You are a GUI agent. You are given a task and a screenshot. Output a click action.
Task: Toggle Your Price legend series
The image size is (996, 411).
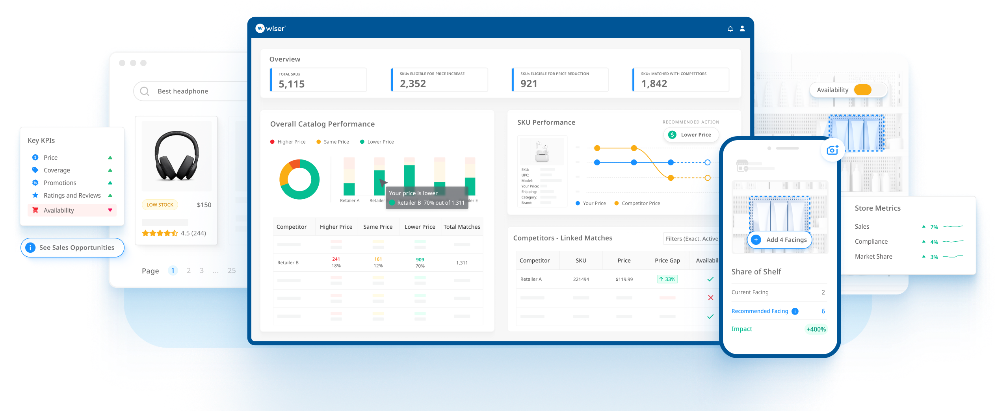tap(591, 203)
